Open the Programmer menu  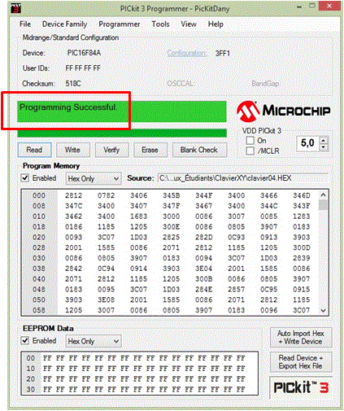120,24
